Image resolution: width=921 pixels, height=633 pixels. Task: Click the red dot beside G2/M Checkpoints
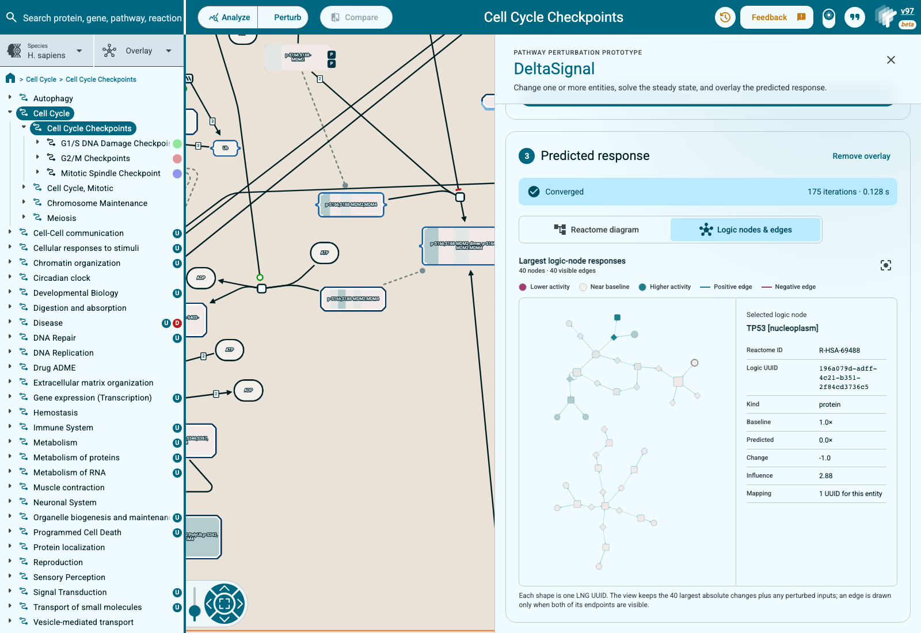[x=177, y=159]
